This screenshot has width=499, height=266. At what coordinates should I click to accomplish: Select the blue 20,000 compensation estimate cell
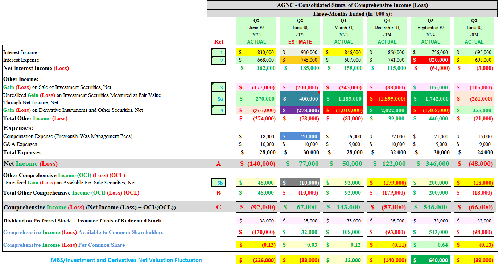(300, 136)
